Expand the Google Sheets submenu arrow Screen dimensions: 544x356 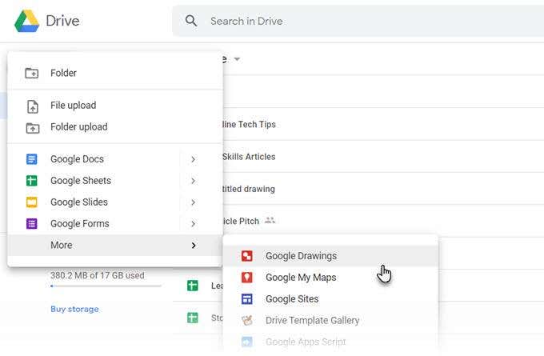[x=194, y=181]
